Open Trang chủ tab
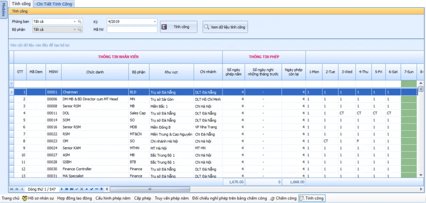 (x=10, y=198)
